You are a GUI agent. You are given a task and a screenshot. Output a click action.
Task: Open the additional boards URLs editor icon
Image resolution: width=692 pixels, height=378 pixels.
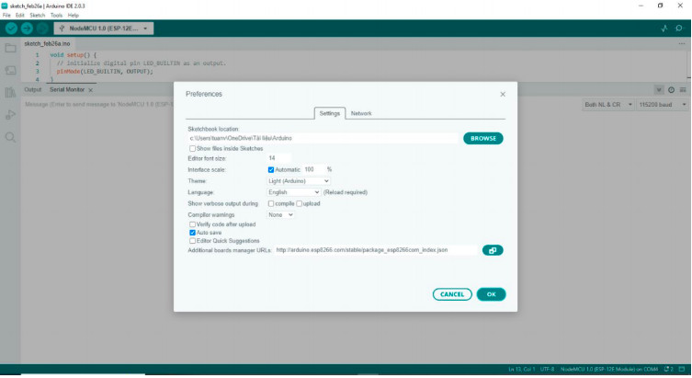click(x=493, y=250)
